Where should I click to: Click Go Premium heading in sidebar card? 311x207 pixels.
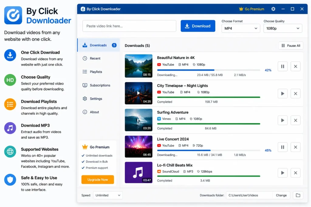pos(100,147)
